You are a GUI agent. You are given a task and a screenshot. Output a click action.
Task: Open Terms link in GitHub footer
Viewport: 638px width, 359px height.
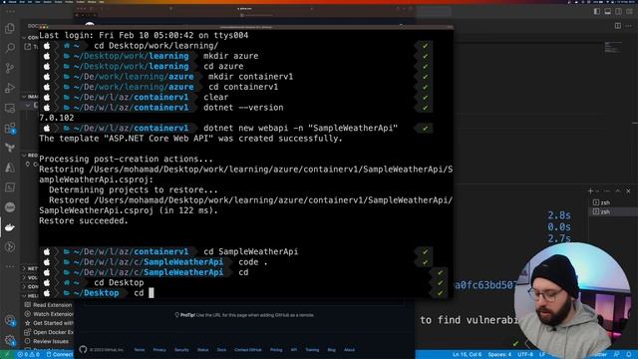pyautogui.click(x=140, y=350)
